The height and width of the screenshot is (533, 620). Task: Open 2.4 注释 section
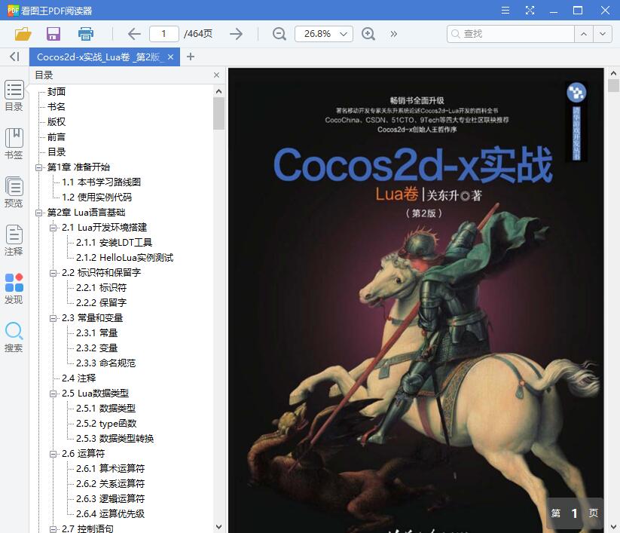pyautogui.click(x=78, y=378)
